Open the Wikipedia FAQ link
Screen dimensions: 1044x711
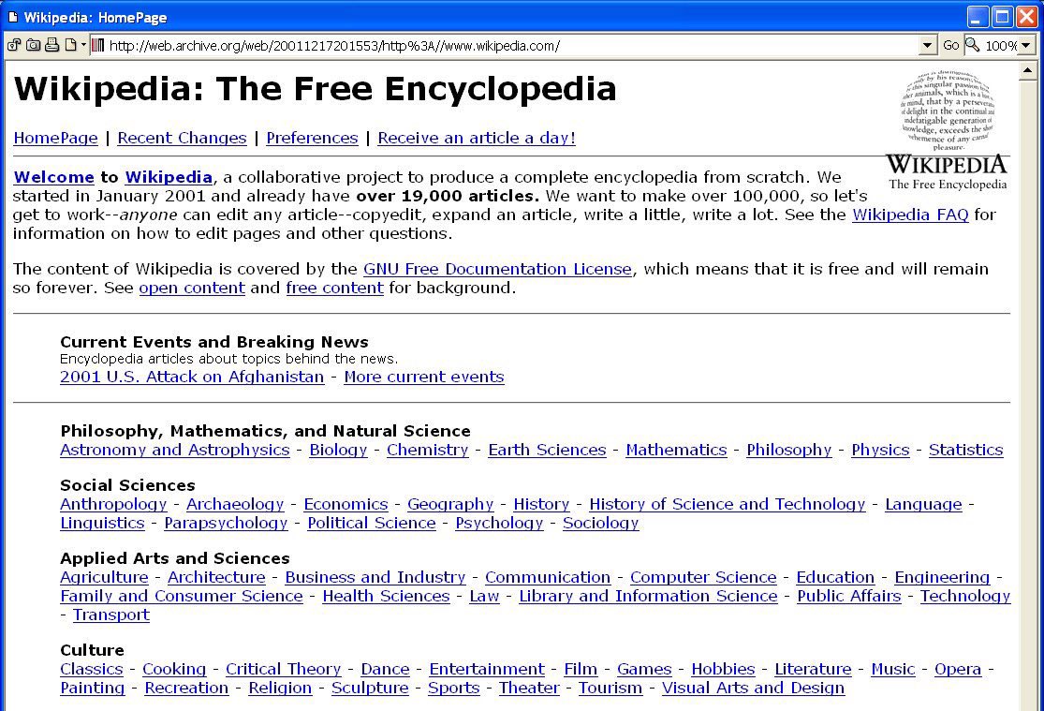pos(910,215)
